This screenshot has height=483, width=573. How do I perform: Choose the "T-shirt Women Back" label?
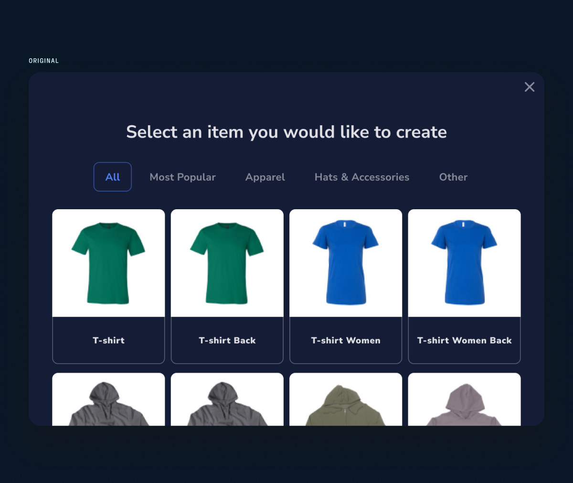click(464, 340)
